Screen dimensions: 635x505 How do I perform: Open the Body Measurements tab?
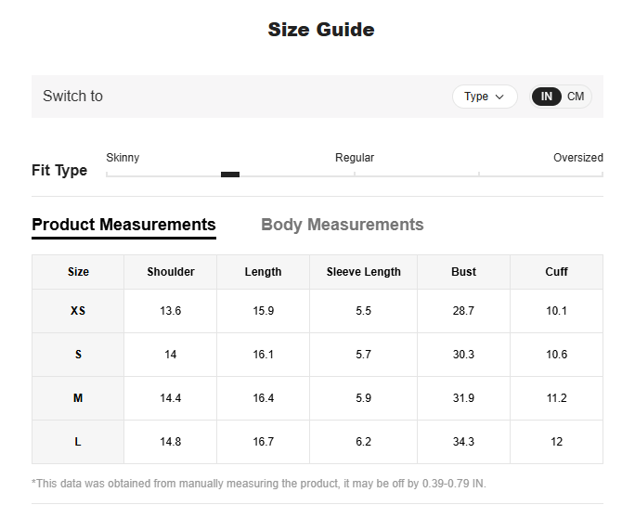(x=343, y=225)
